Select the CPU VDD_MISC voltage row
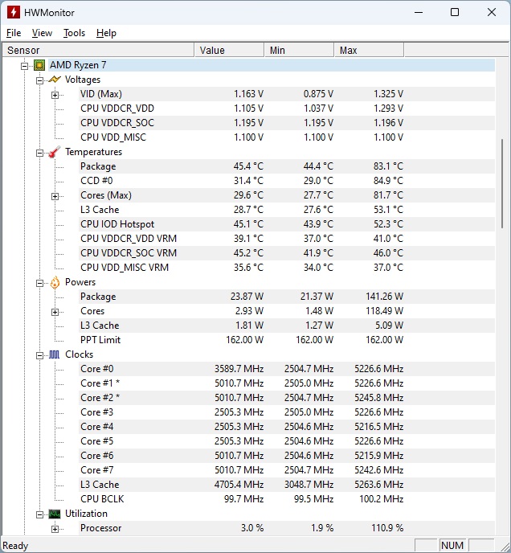 [287, 137]
